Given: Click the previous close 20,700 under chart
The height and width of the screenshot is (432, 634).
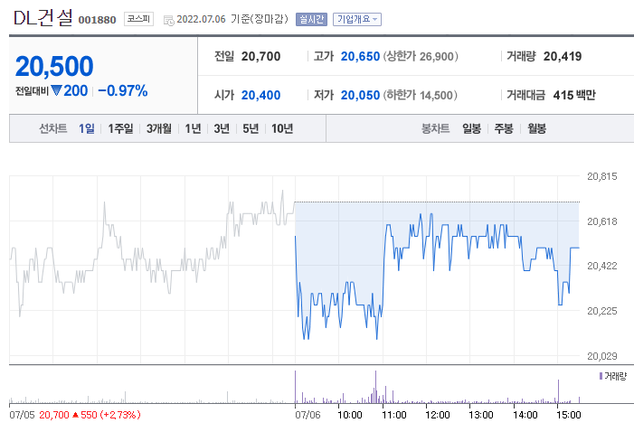Looking at the screenshot, I should 54,415.
